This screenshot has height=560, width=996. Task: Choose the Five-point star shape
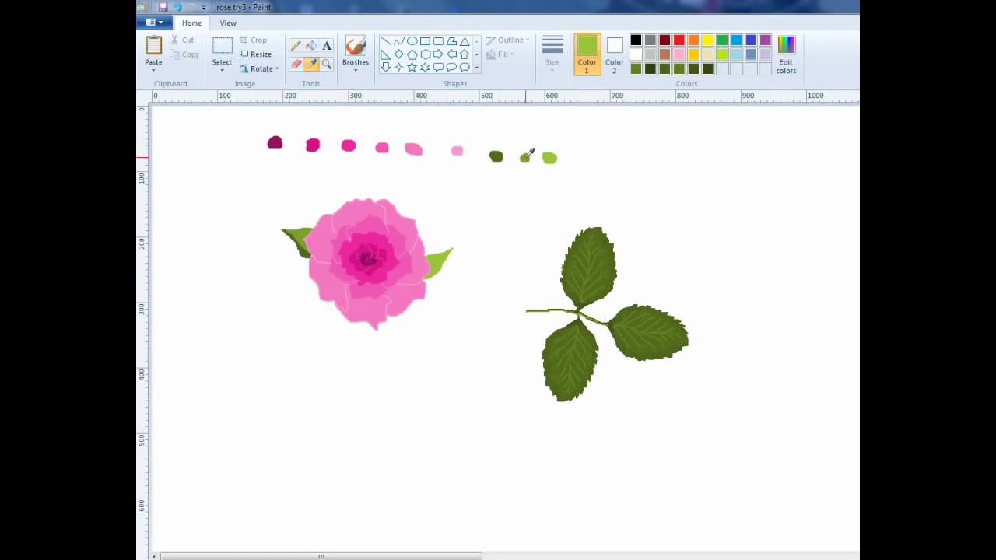coord(412,68)
